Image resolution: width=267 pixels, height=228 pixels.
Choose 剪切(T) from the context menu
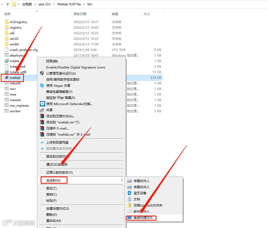point(51,188)
